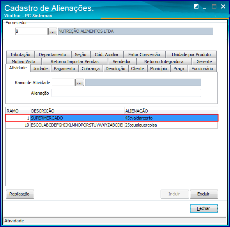The image size is (230, 227).
Task: Open the Funcionário tab
Action: point(202,69)
